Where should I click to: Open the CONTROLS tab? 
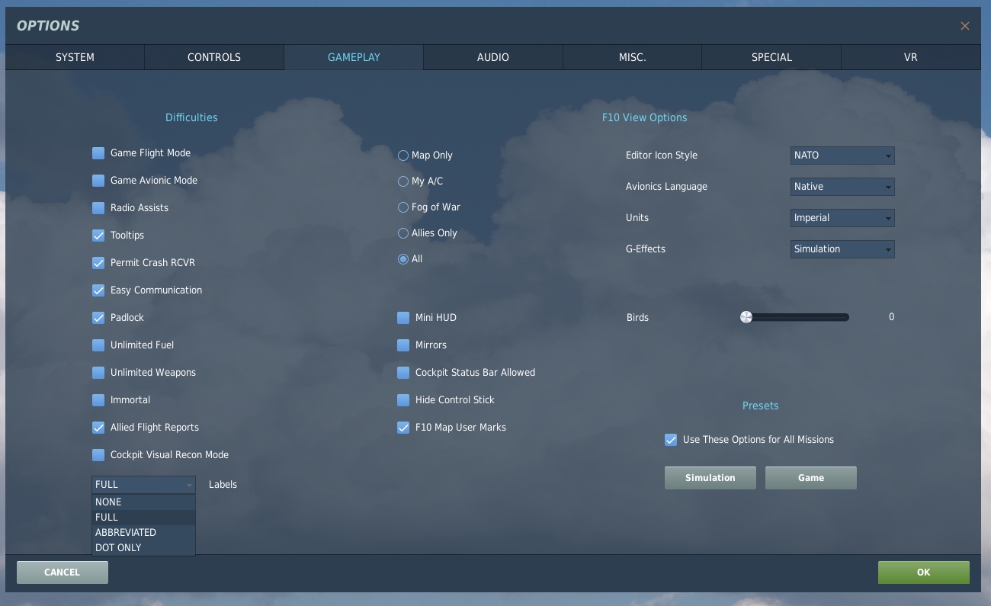[x=214, y=57]
